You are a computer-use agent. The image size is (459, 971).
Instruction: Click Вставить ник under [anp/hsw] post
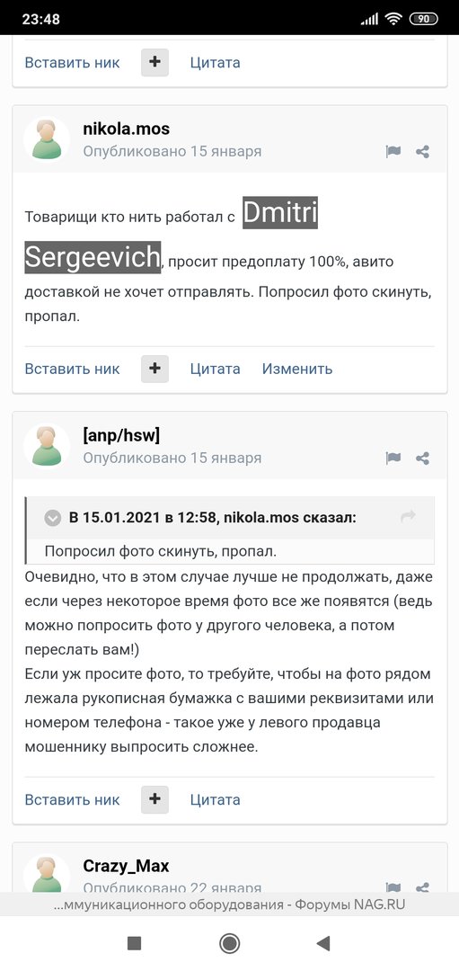pos(72,799)
